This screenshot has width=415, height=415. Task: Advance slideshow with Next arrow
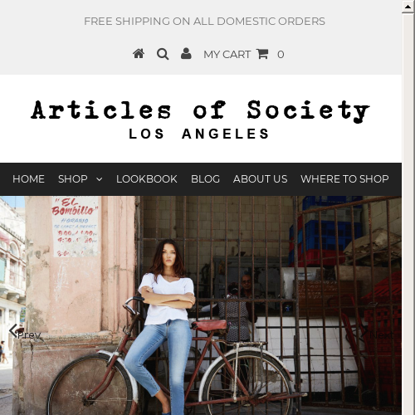click(377, 332)
